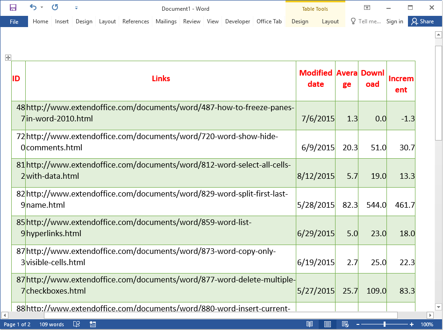The width and height of the screenshot is (443, 330).
Task: Switch to Read Mode view
Action: [x=309, y=324]
